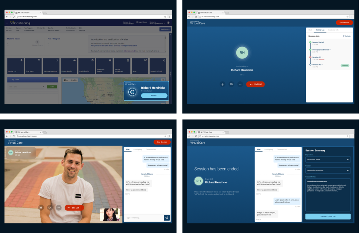
Task: Open the Order History tile
Action: (x=33, y=66)
